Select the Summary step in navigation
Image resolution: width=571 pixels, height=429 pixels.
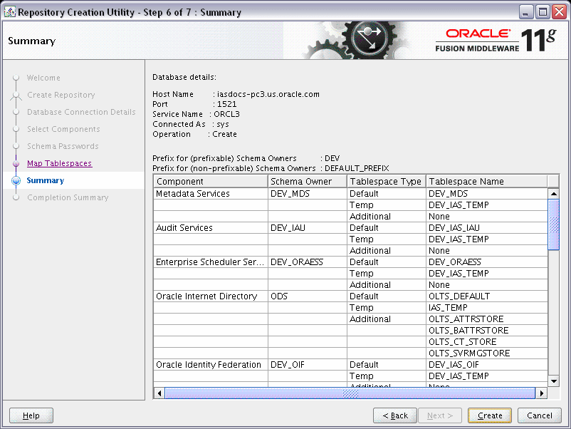pos(45,180)
